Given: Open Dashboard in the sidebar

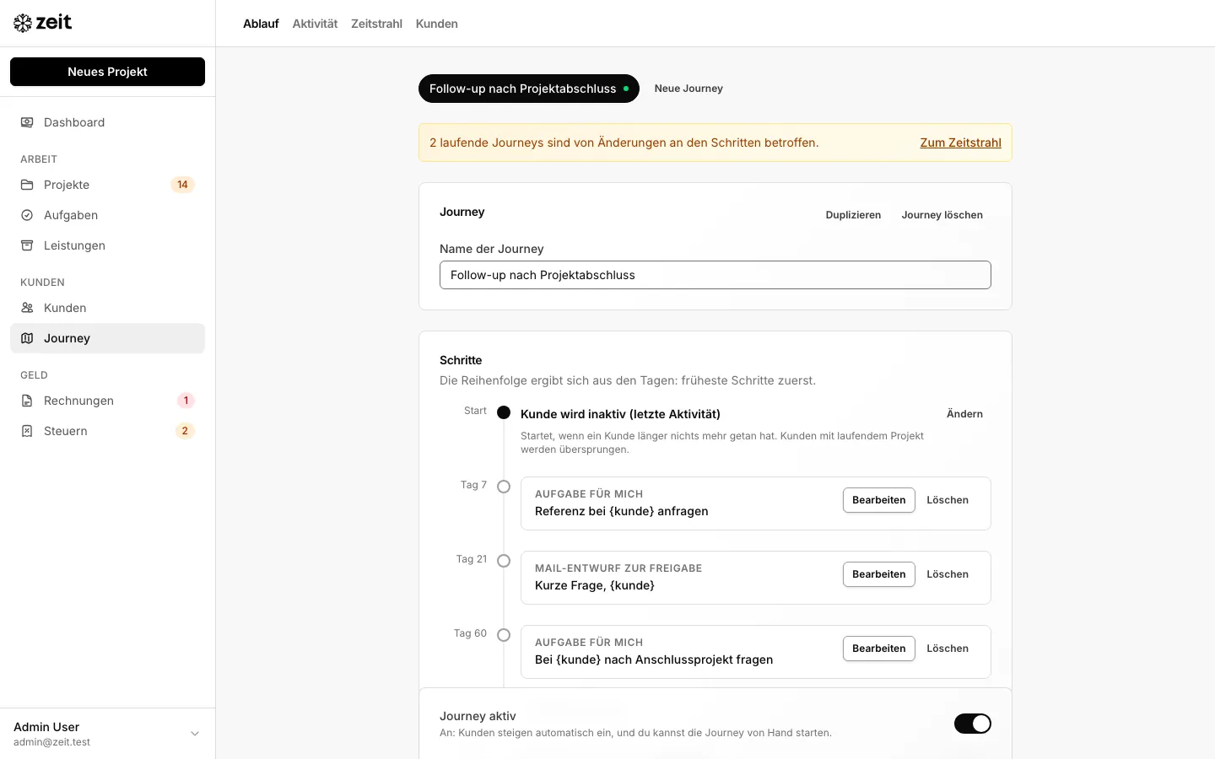Looking at the screenshot, I should pyautogui.click(x=107, y=122).
